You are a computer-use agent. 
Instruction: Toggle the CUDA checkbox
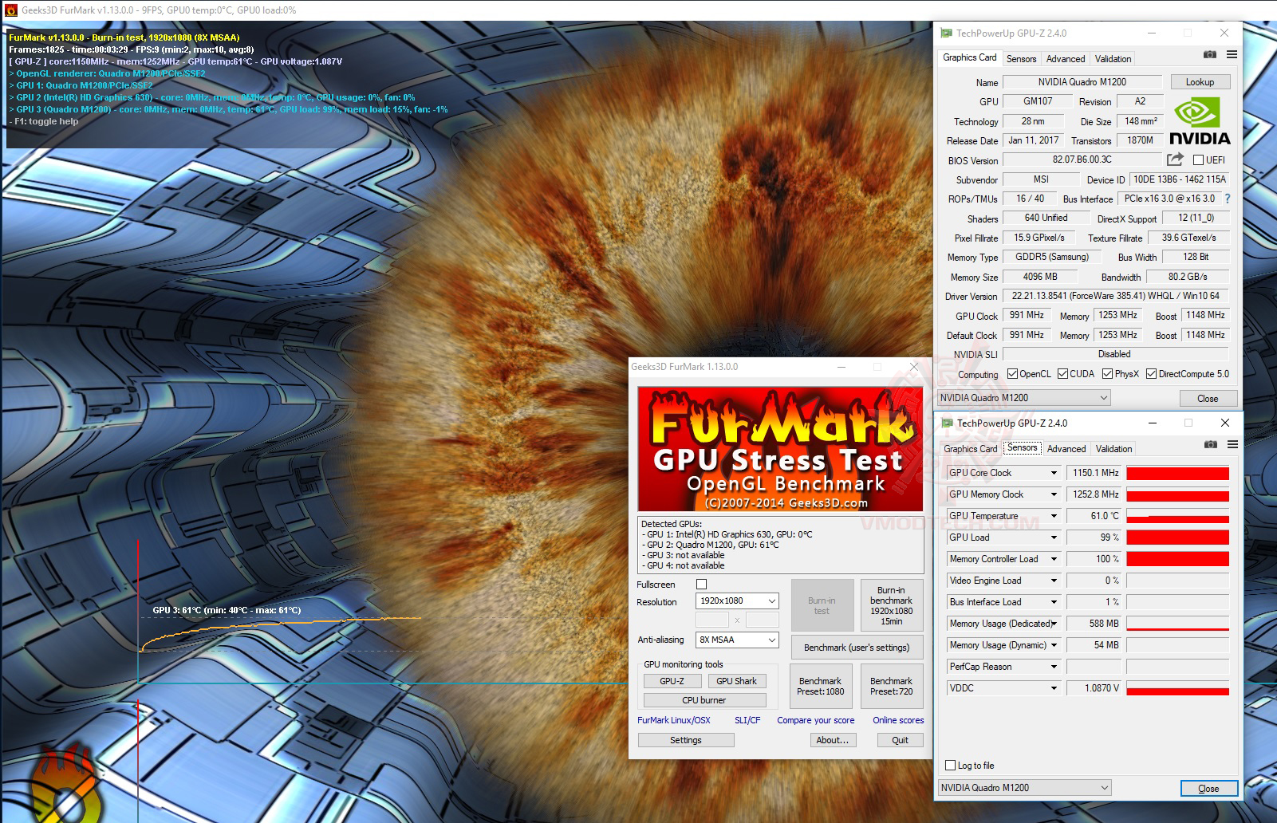[x=1062, y=373]
